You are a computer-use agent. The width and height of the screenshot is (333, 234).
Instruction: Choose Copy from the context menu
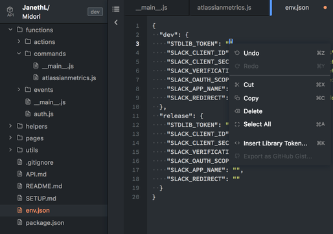click(280, 98)
